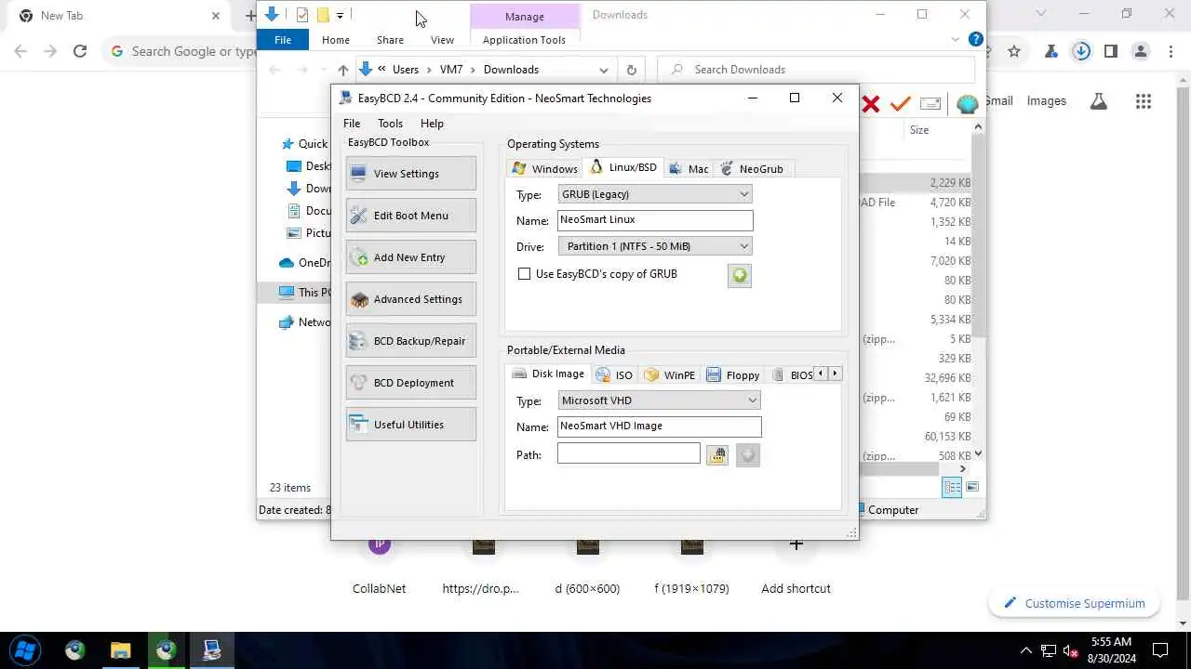
Task: Go to BCD Backup/Repair
Action: coord(410,341)
